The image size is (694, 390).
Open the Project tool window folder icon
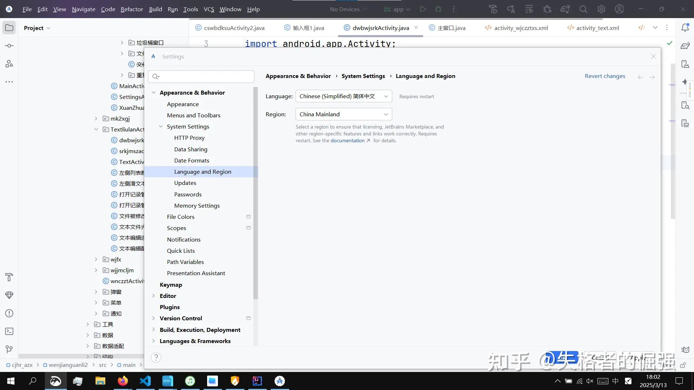point(9,28)
